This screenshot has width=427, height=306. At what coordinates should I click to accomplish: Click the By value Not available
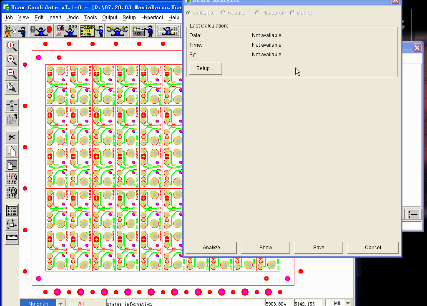266,55
